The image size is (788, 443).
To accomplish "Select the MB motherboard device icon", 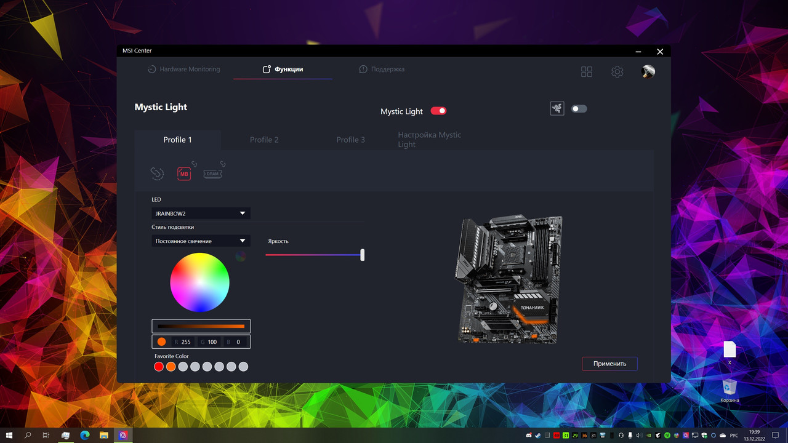I will coord(184,174).
